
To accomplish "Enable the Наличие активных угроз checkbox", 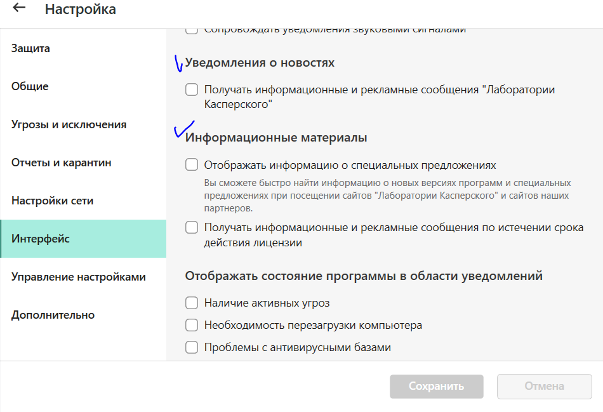I will tap(192, 303).
